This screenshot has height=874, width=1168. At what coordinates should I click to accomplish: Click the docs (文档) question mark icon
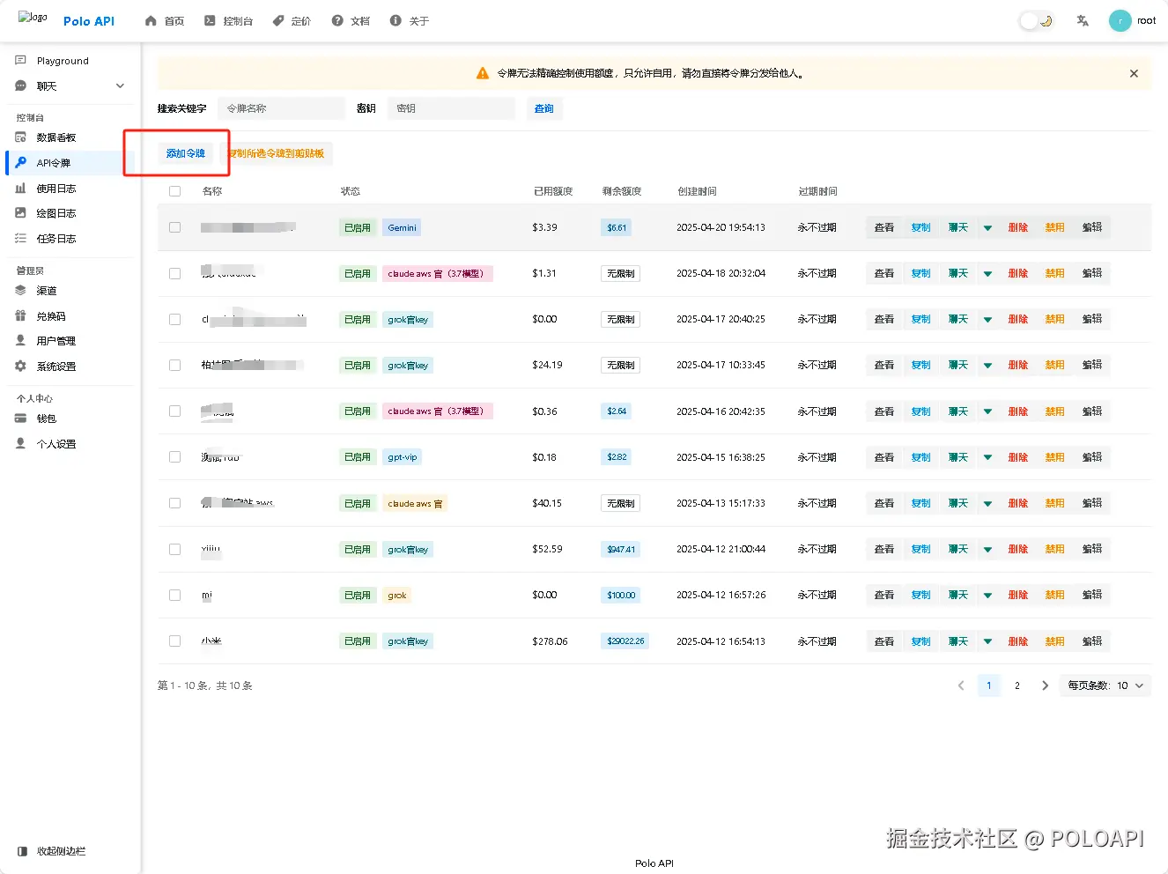[337, 20]
